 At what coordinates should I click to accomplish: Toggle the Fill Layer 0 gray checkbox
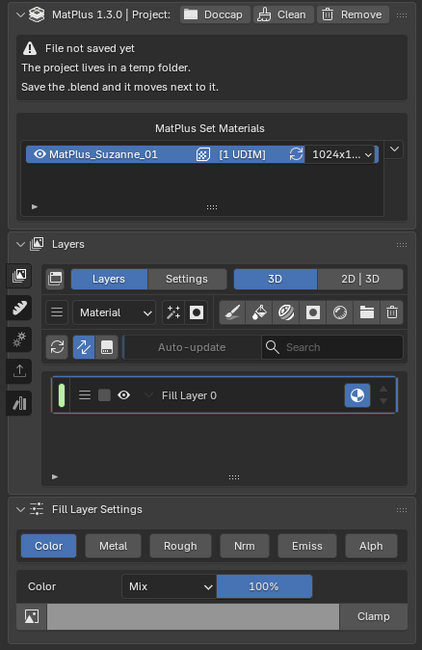104,395
